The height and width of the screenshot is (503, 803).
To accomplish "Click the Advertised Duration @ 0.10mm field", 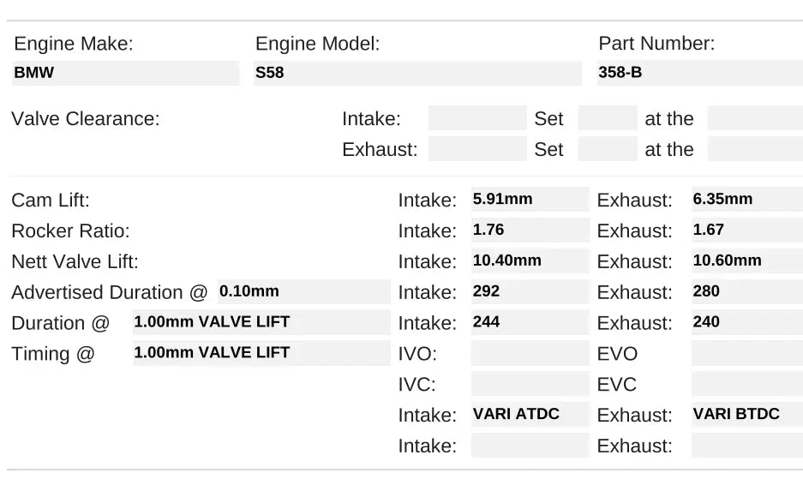I will [303, 292].
